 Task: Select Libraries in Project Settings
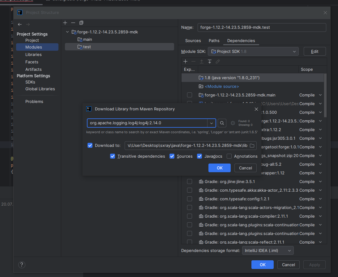coord(33,54)
